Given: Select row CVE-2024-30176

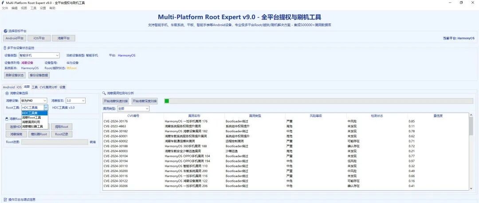Looking at the screenshot, I should point(286,121).
